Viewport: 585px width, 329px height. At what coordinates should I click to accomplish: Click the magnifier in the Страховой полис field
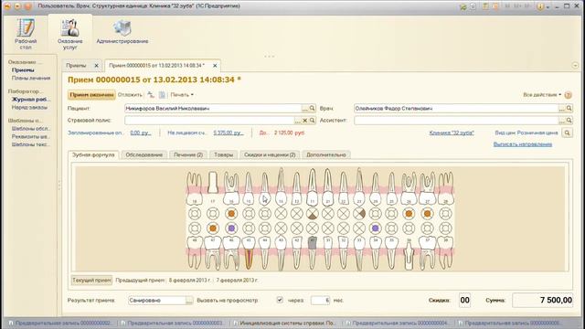tap(313, 121)
